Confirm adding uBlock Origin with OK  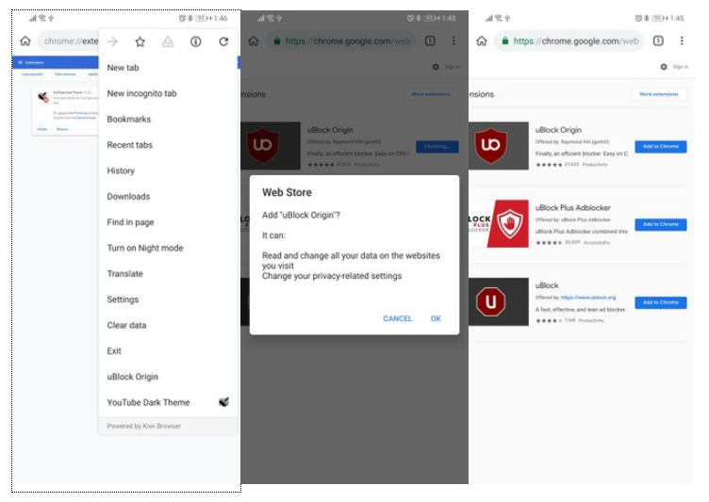(436, 318)
